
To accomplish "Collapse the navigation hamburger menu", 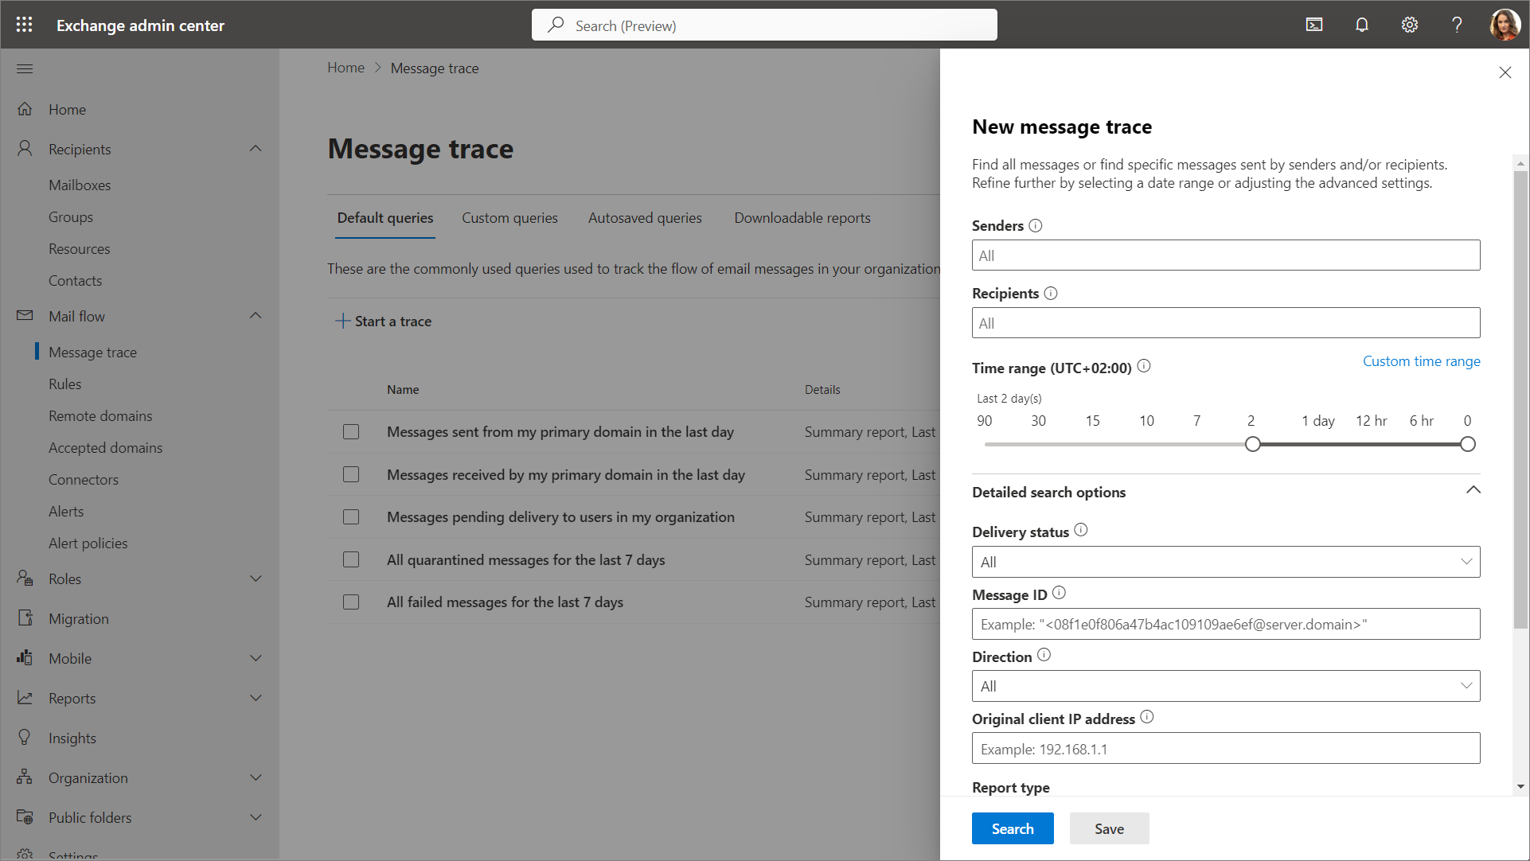I will tap(25, 68).
